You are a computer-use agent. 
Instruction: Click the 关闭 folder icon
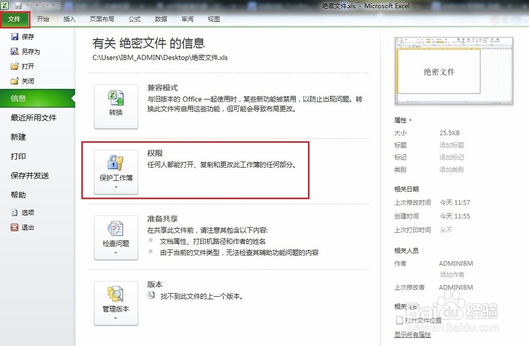pyautogui.click(x=14, y=81)
